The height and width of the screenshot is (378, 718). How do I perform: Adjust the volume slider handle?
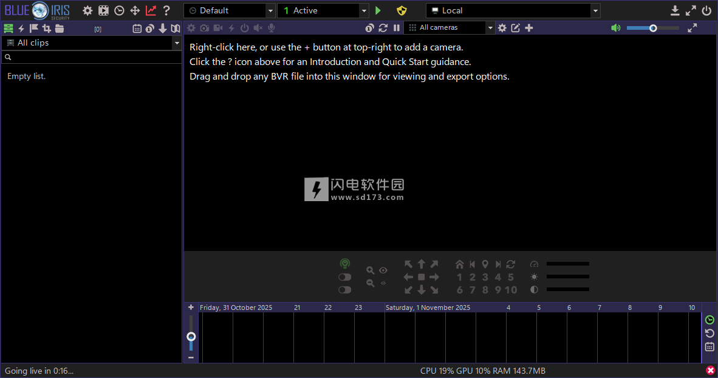click(653, 28)
